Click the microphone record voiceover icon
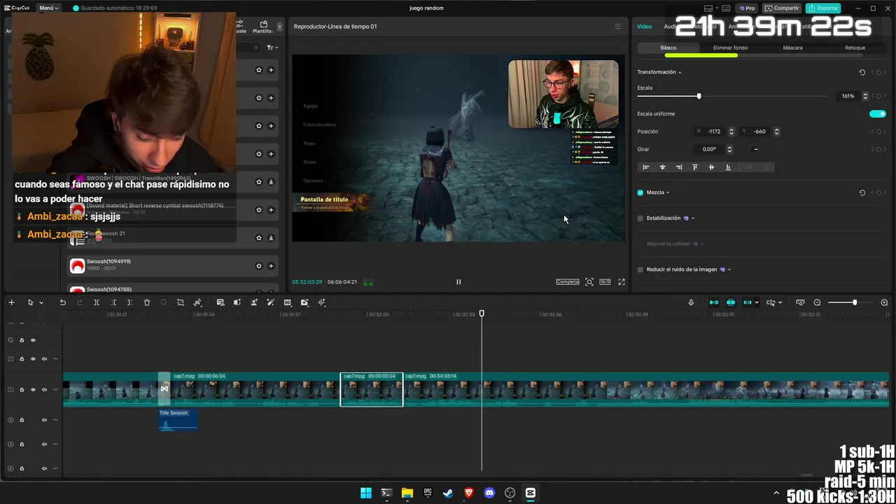The image size is (896, 504). pos(691,302)
